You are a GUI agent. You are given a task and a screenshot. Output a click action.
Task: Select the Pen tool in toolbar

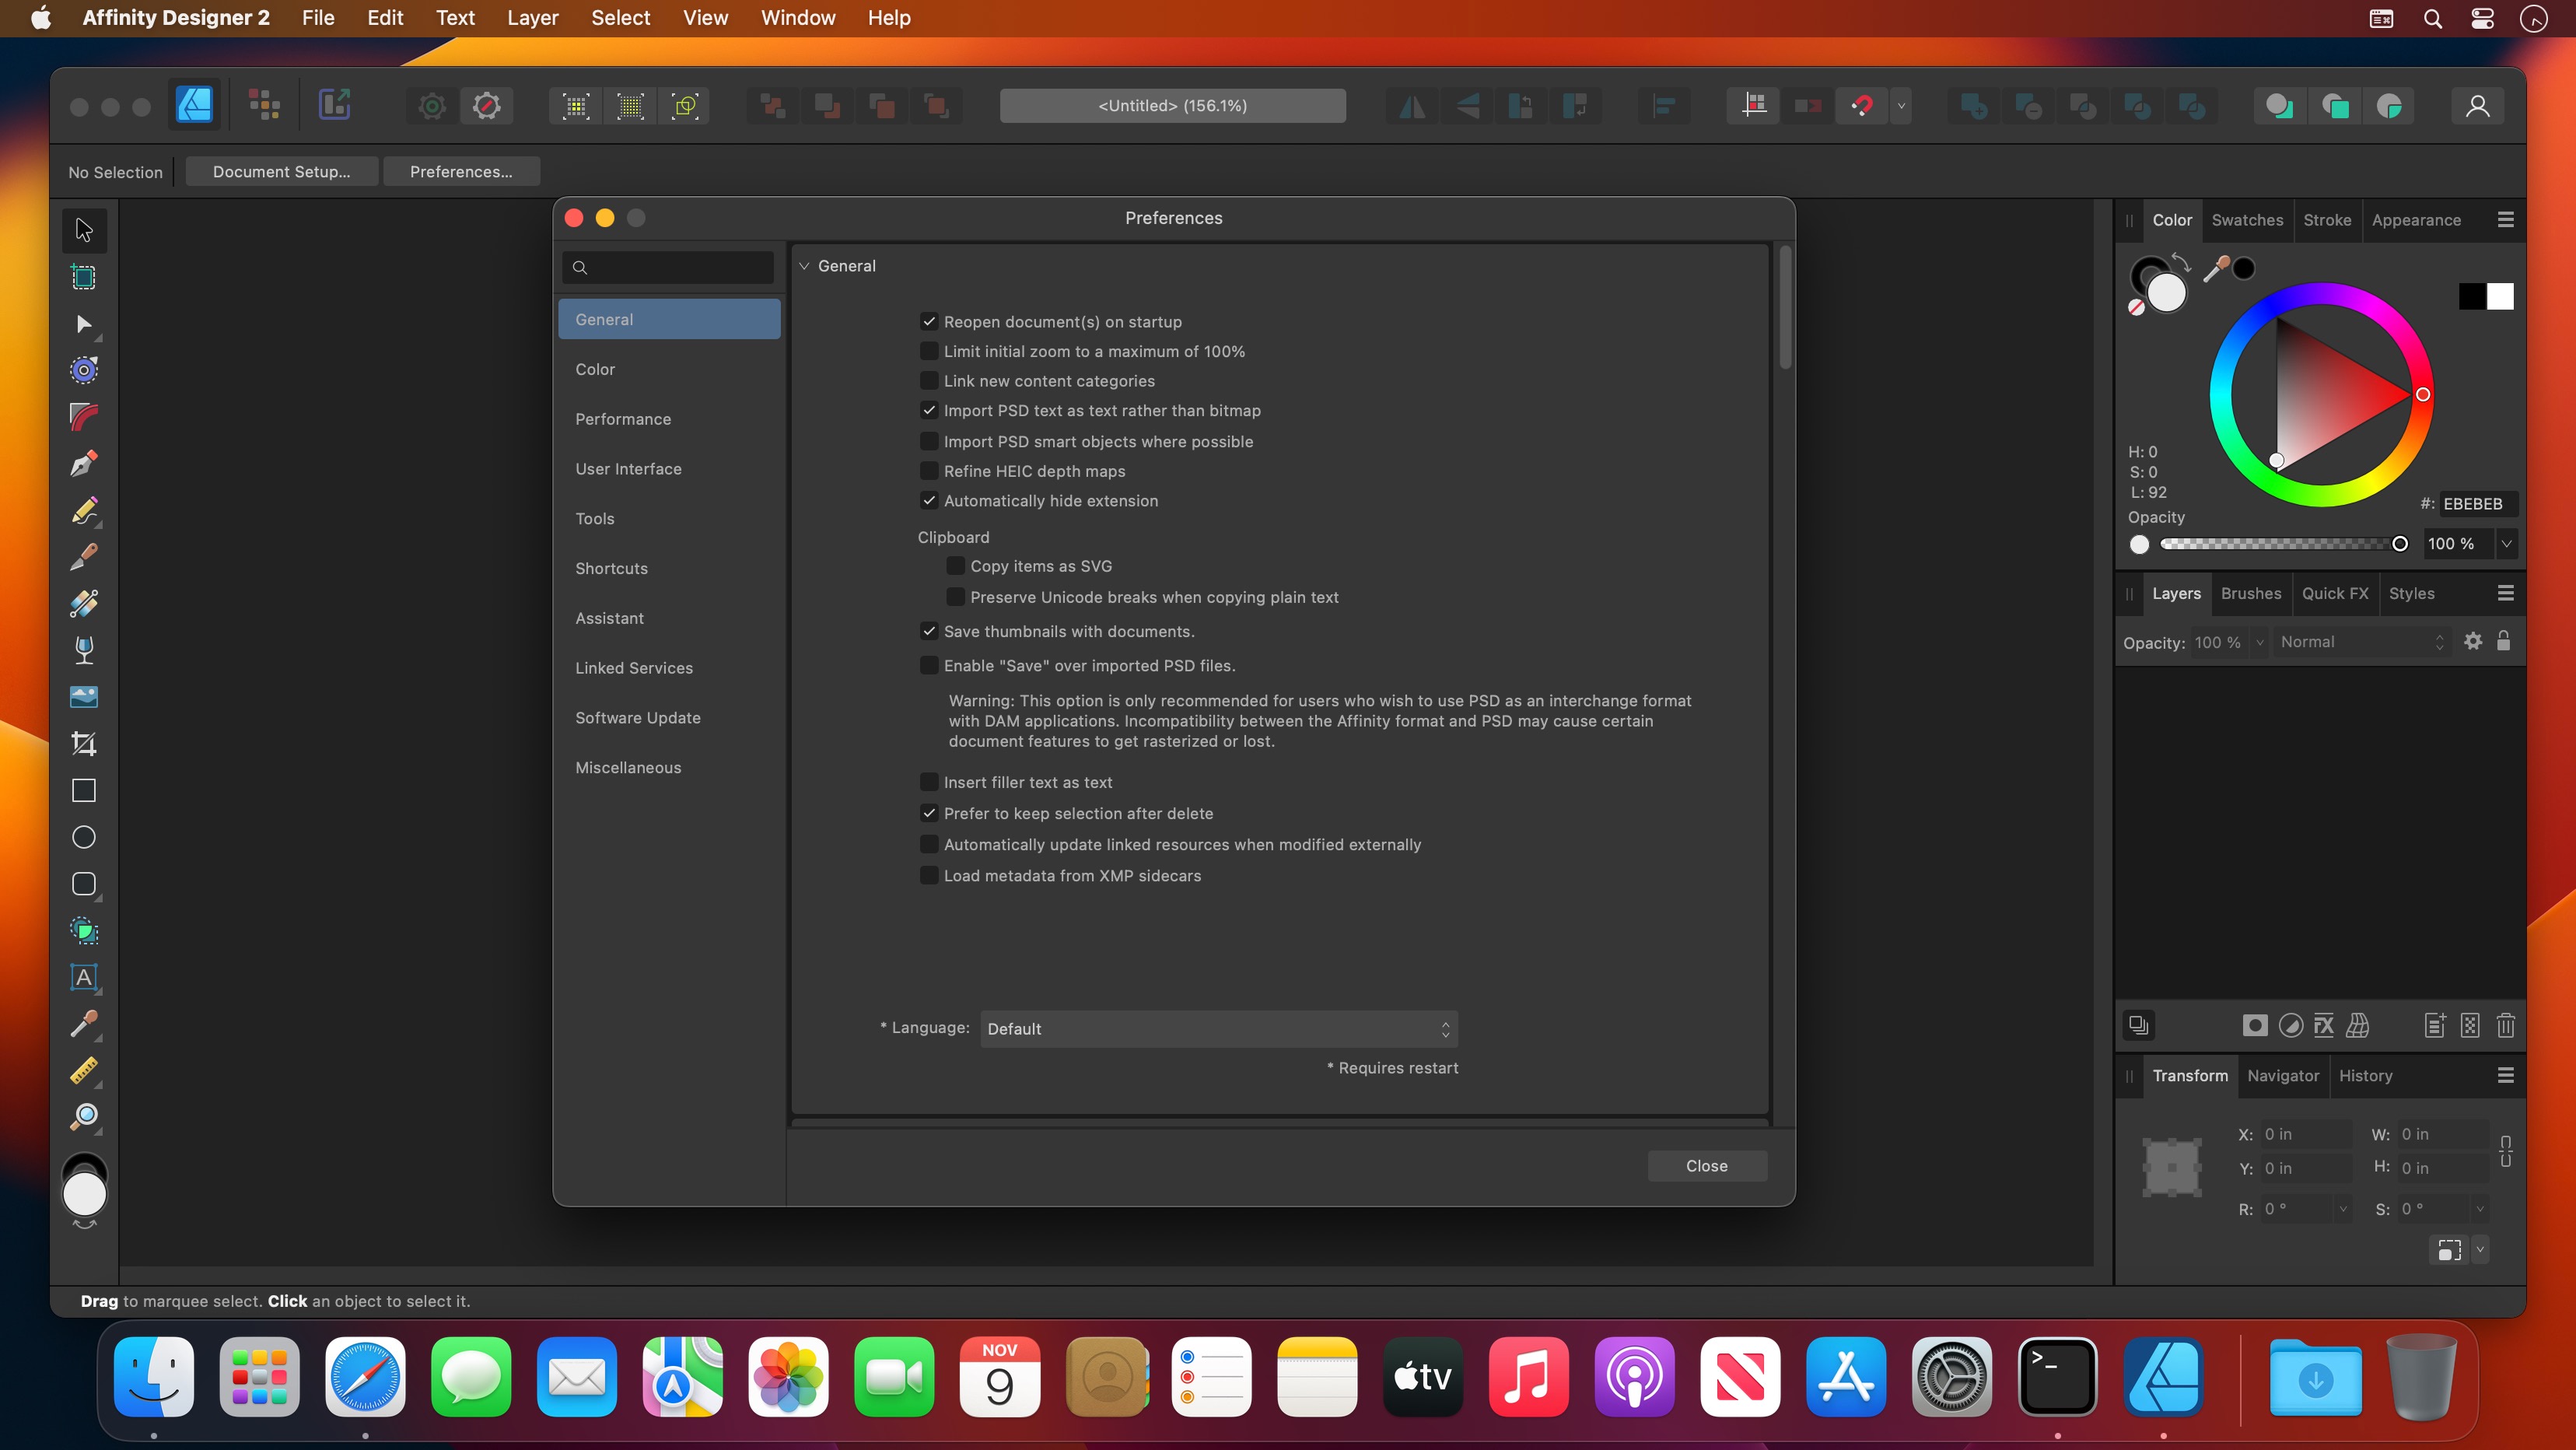[84, 464]
